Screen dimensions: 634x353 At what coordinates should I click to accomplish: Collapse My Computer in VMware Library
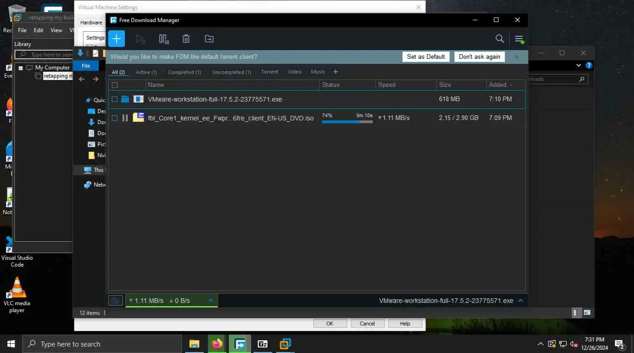[x=21, y=68]
